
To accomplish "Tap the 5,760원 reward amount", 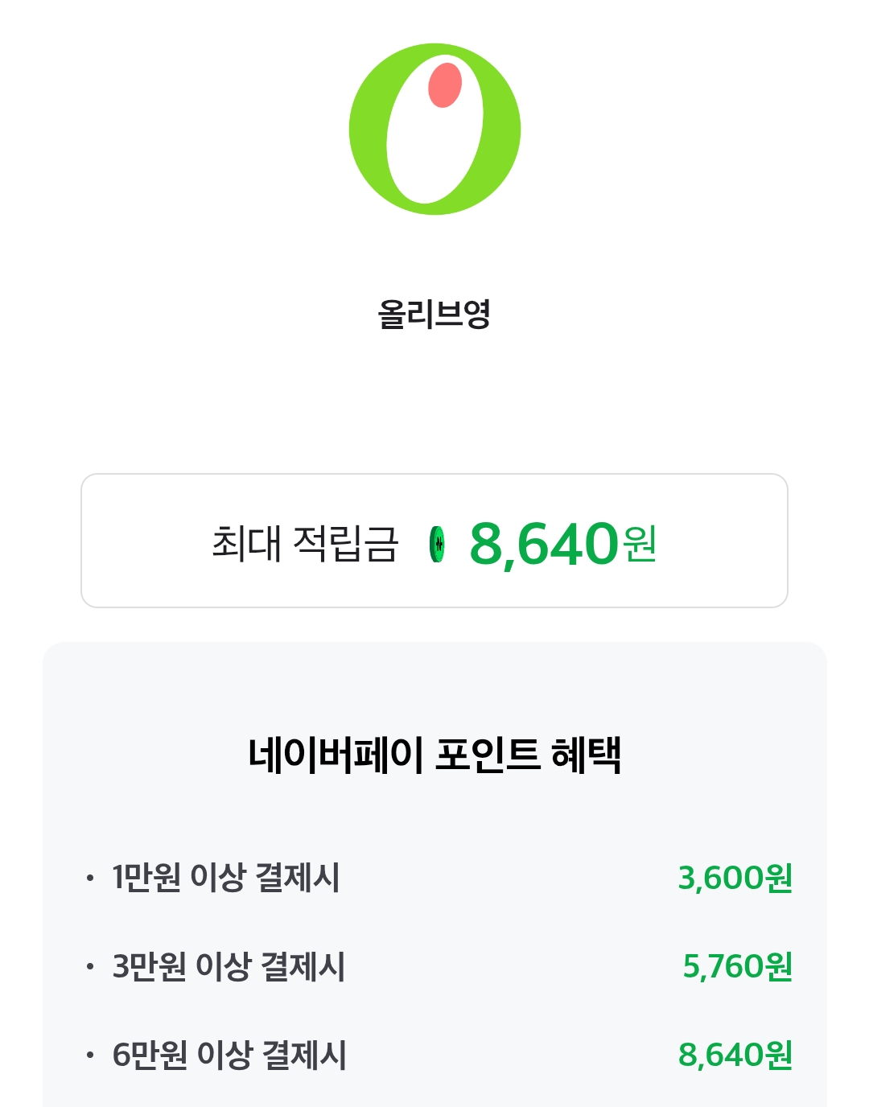I will tap(738, 966).
